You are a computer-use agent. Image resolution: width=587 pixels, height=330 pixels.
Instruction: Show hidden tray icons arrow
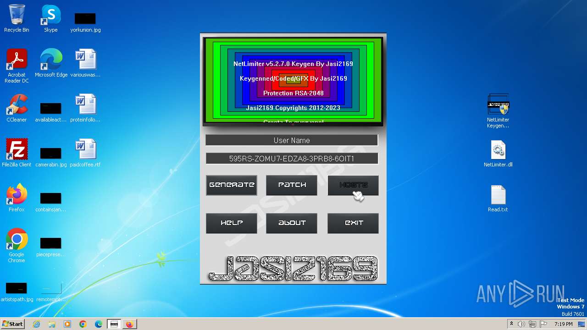coord(511,324)
